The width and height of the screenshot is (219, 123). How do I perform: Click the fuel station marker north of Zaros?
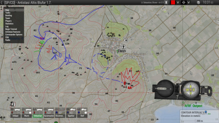126,40
